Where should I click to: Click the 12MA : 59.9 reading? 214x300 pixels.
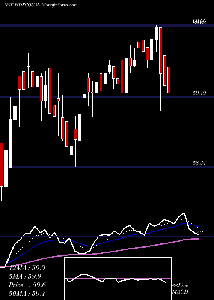(27, 268)
